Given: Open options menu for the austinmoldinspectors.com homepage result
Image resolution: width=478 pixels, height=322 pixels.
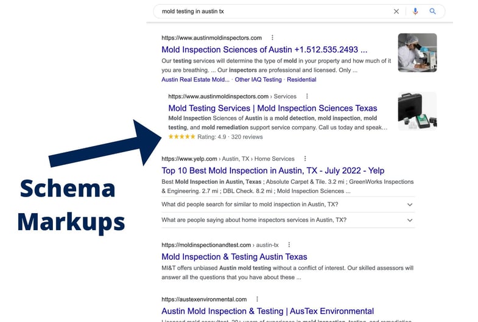Looking at the screenshot, I should 272,38.
